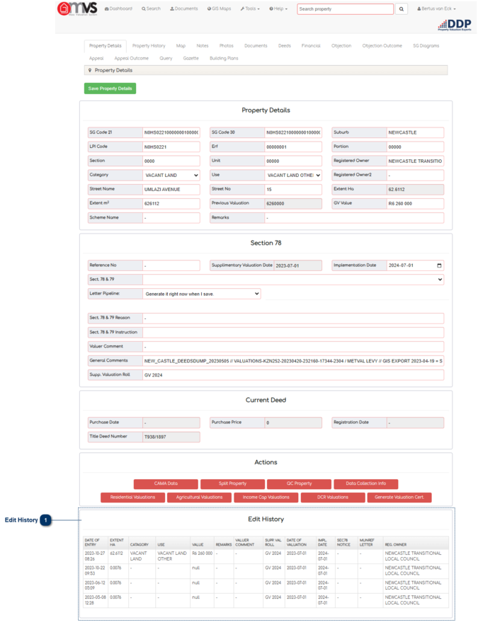
Task: Switch to the Property History tab
Action: click(149, 46)
